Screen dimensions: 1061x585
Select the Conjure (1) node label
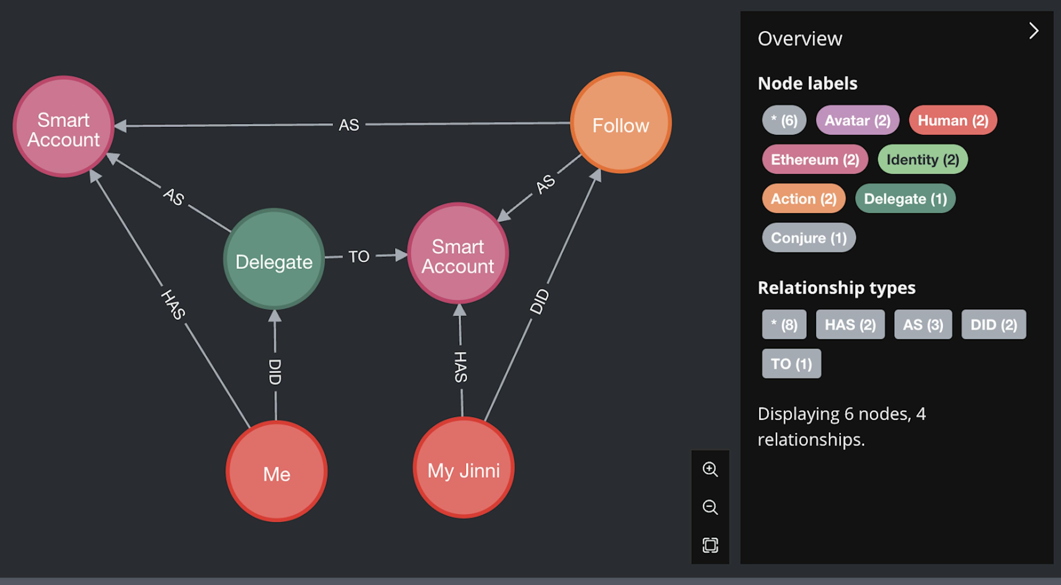pyautogui.click(x=808, y=237)
